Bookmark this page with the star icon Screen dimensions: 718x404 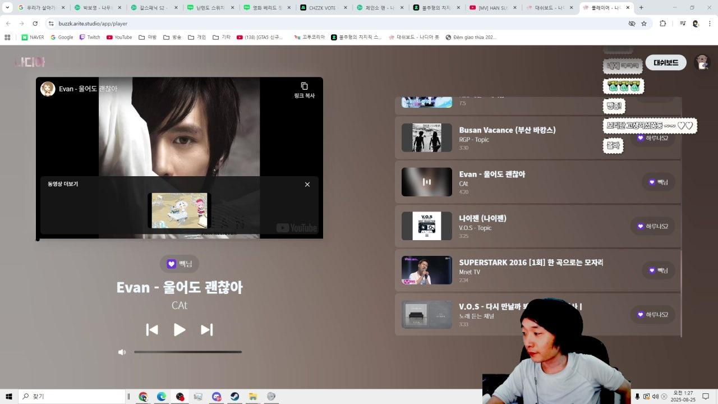[644, 24]
